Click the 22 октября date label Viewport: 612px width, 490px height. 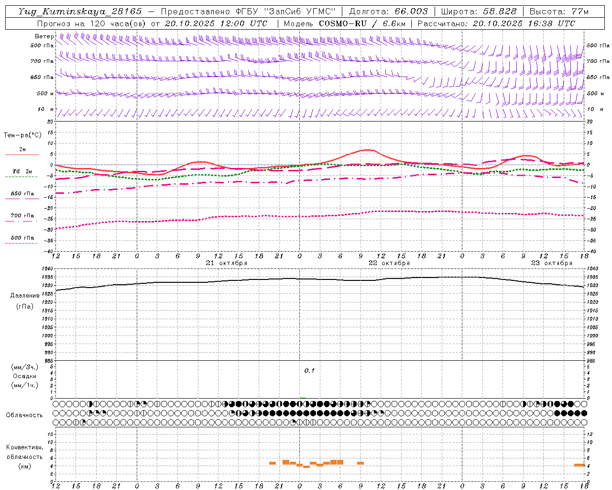(389, 263)
